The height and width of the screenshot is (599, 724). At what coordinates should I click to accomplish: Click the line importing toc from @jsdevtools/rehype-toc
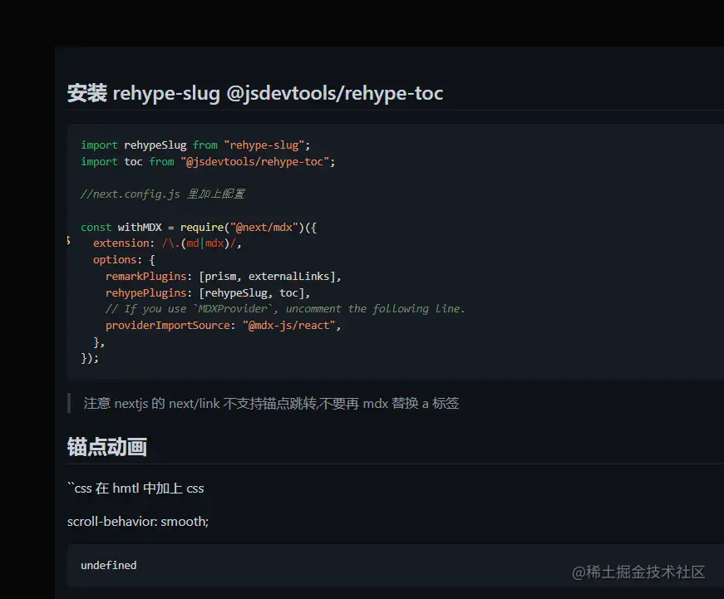[x=208, y=161]
